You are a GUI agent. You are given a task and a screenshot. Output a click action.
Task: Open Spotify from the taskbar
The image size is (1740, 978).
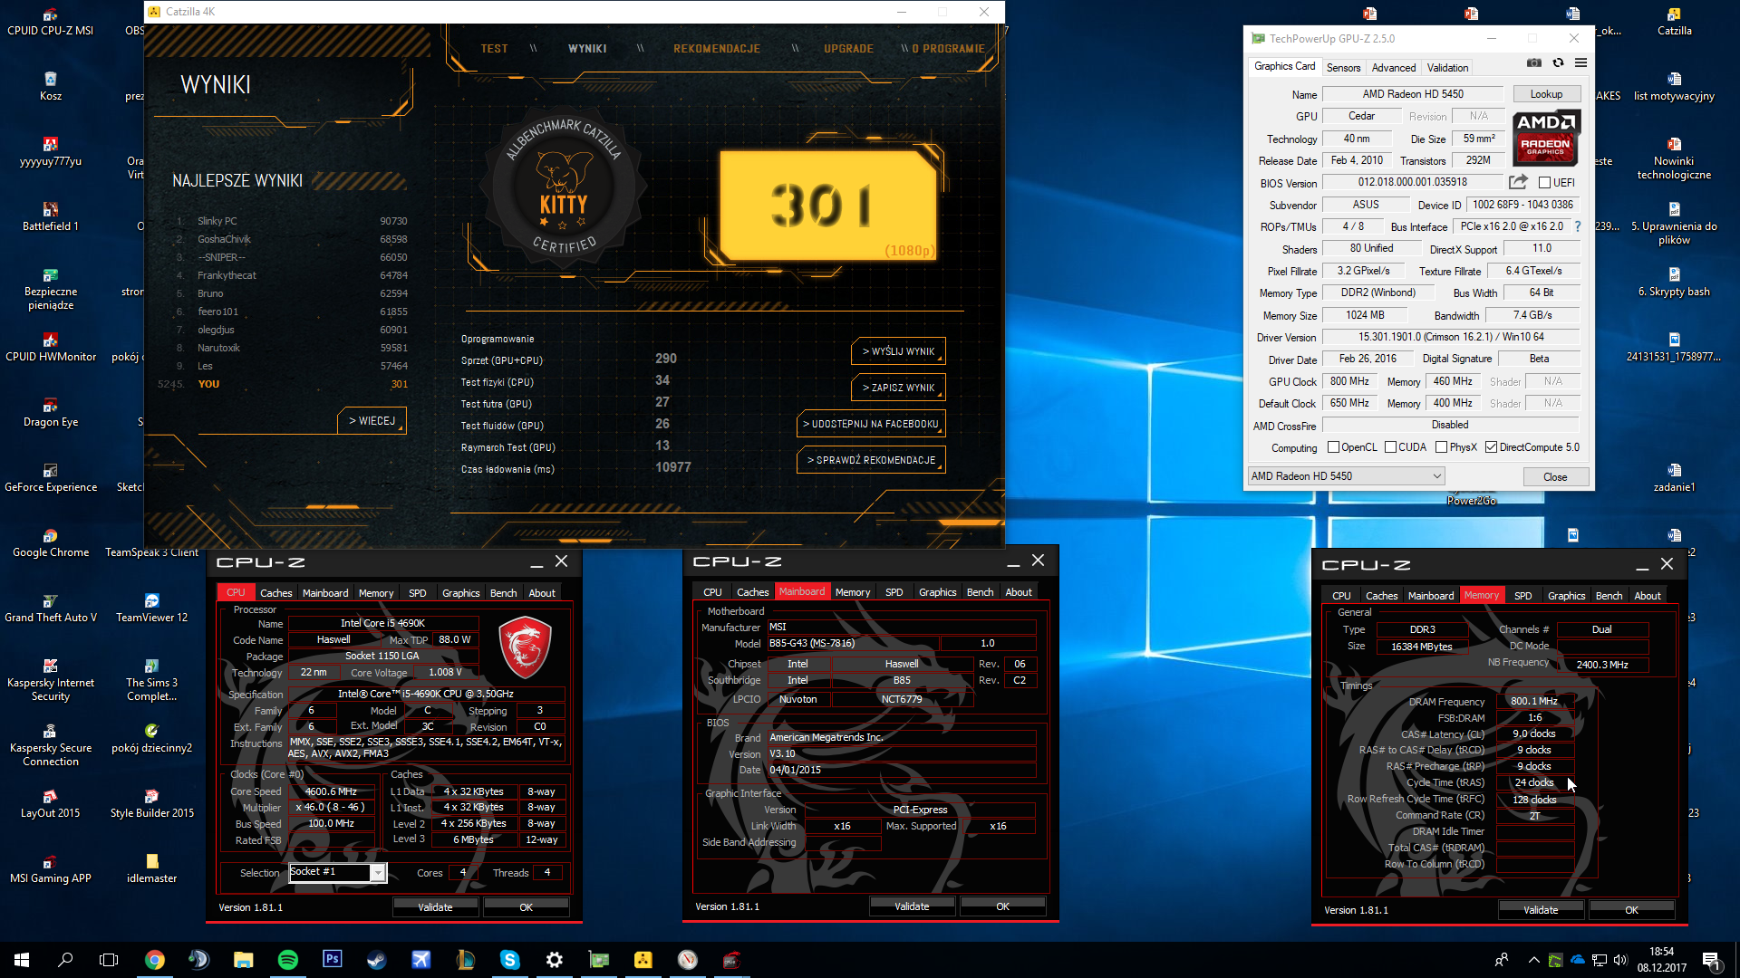288,960
